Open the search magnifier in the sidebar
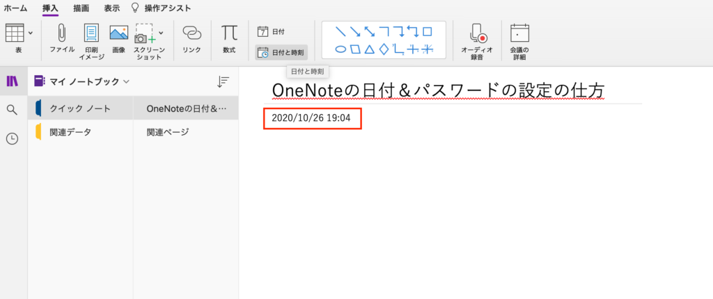The height and width of the screenshot is (299, 713). [x=13, y=110]
